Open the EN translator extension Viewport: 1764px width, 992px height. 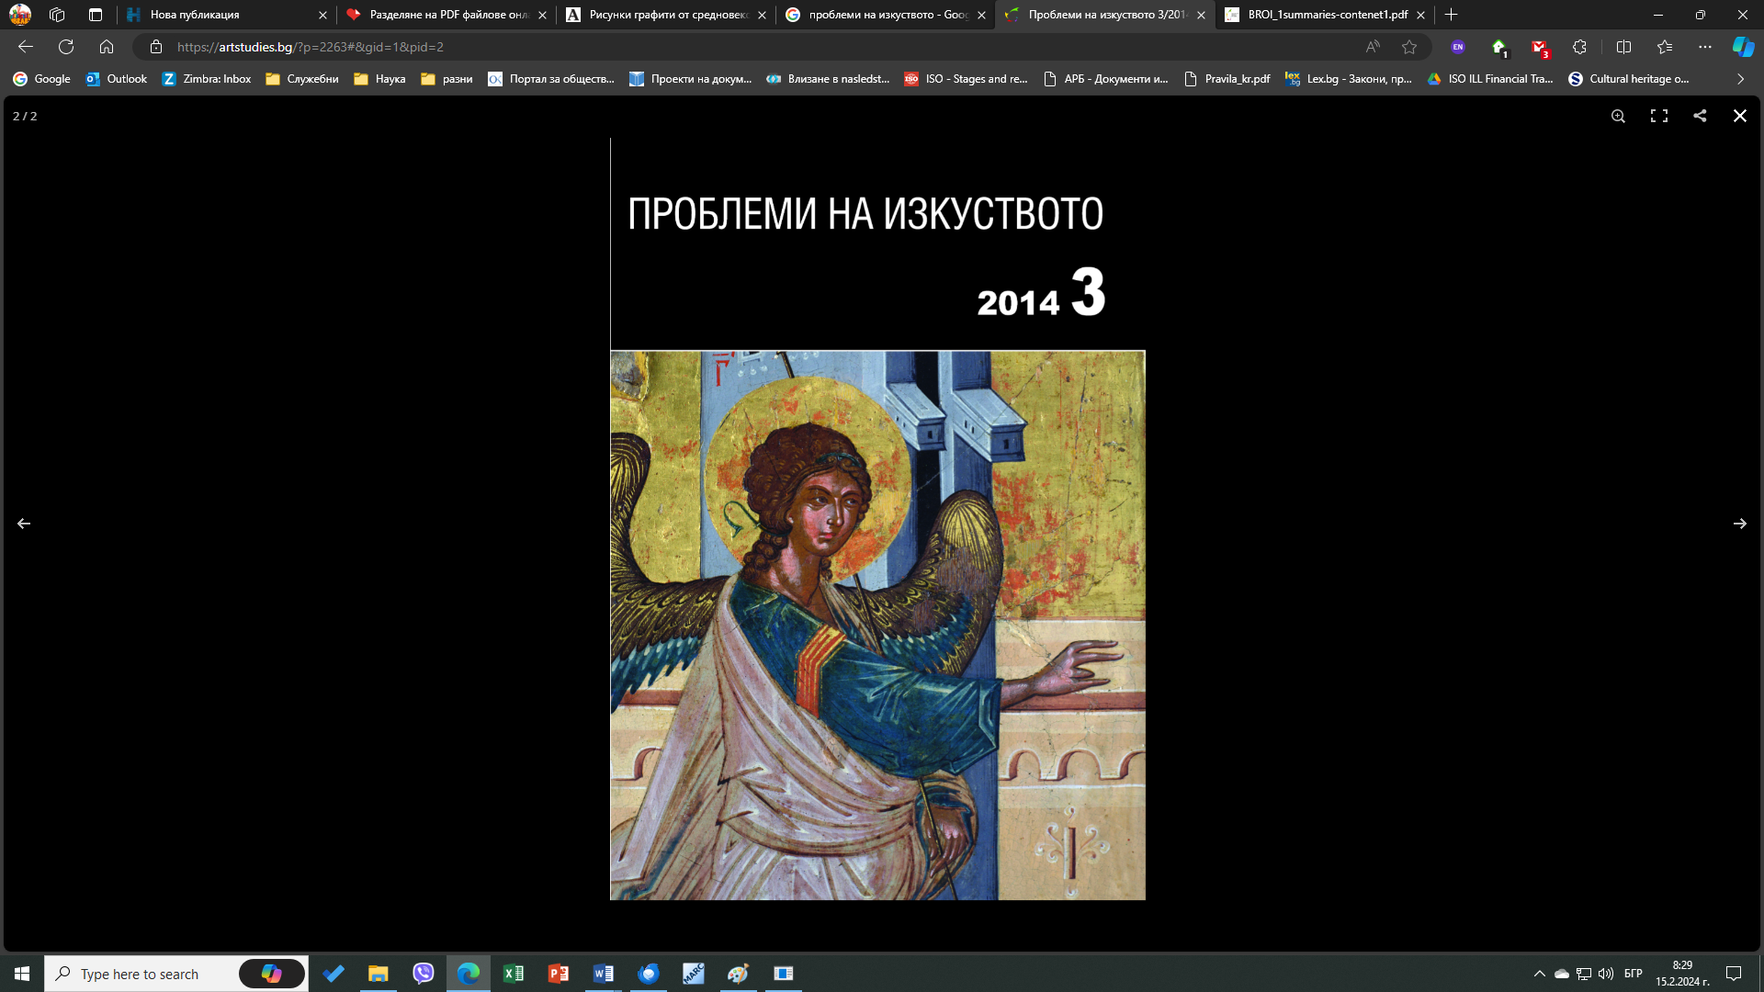tap(1458, 47)
